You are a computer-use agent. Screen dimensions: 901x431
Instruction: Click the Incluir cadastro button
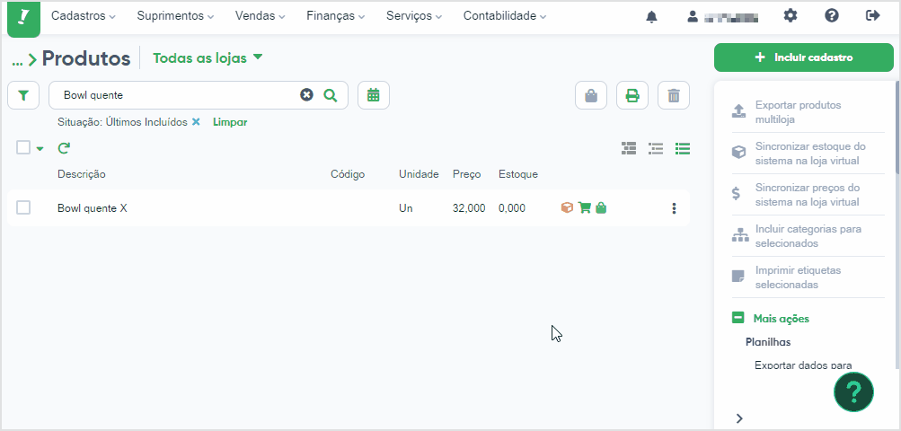804,57
